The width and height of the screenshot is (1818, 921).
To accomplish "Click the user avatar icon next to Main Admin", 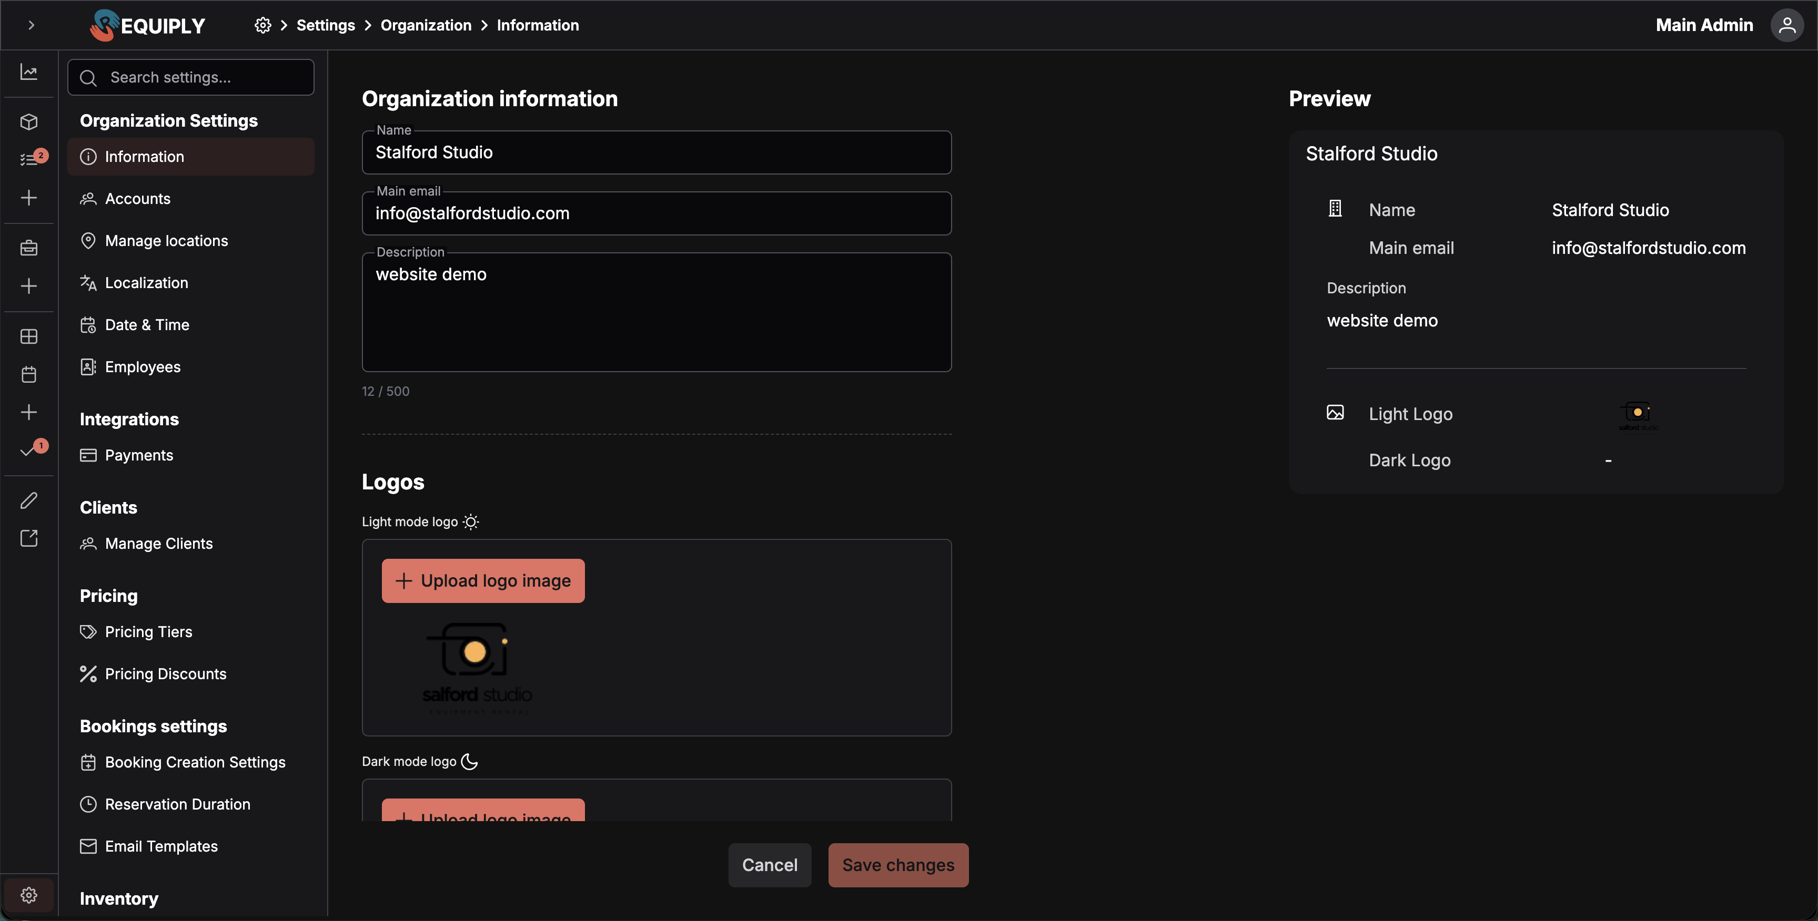I will [x=1787, y=25].
